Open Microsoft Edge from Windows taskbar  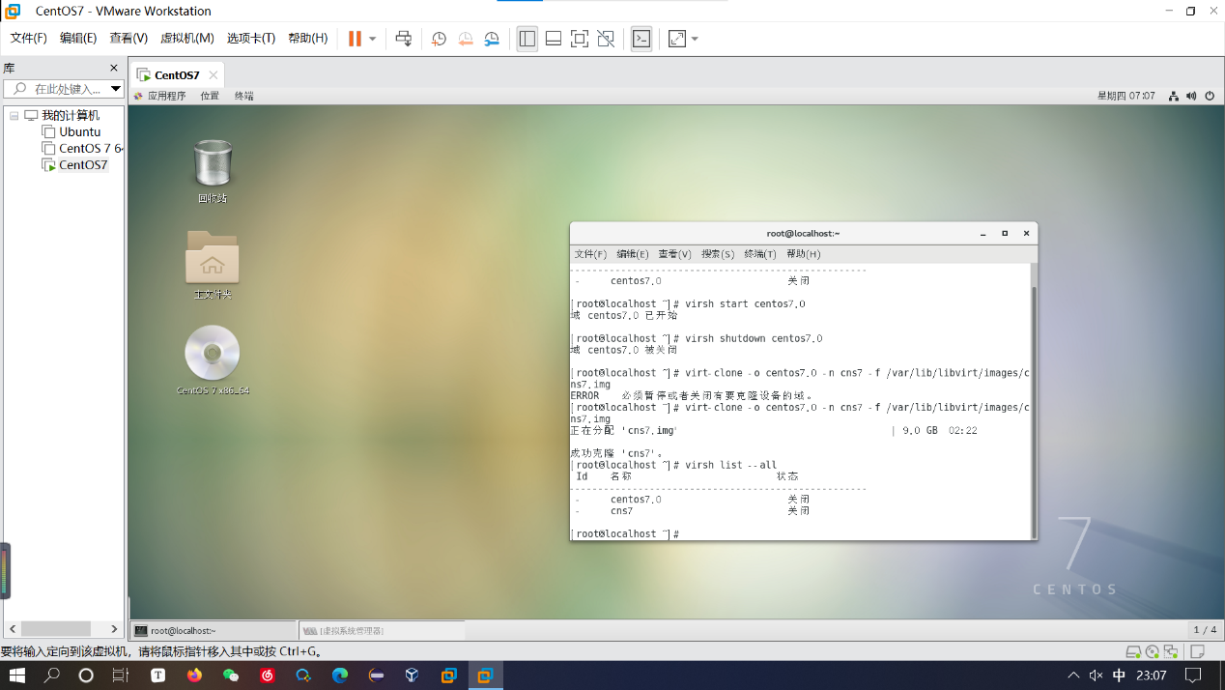tap(340, 676)
